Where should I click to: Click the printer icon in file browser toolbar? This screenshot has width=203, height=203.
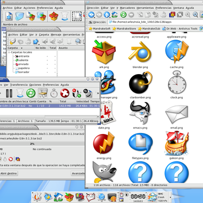[x=163, y=15]
